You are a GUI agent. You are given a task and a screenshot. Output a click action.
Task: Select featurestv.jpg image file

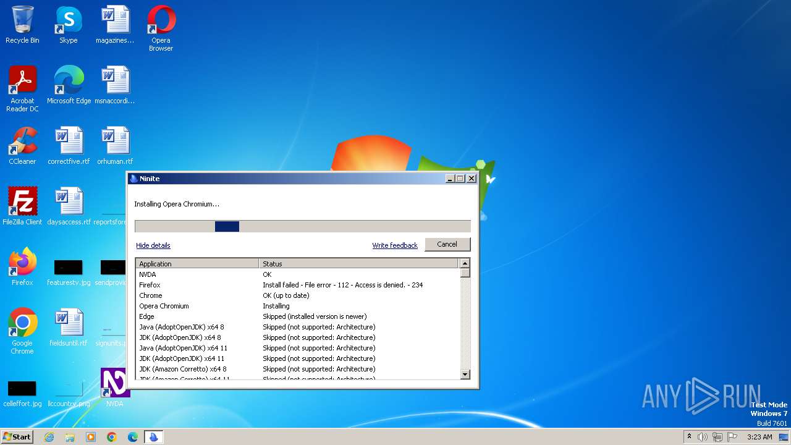click(x=69, y=272)
